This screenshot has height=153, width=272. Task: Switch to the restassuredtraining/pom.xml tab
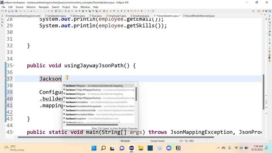(23, 16)
